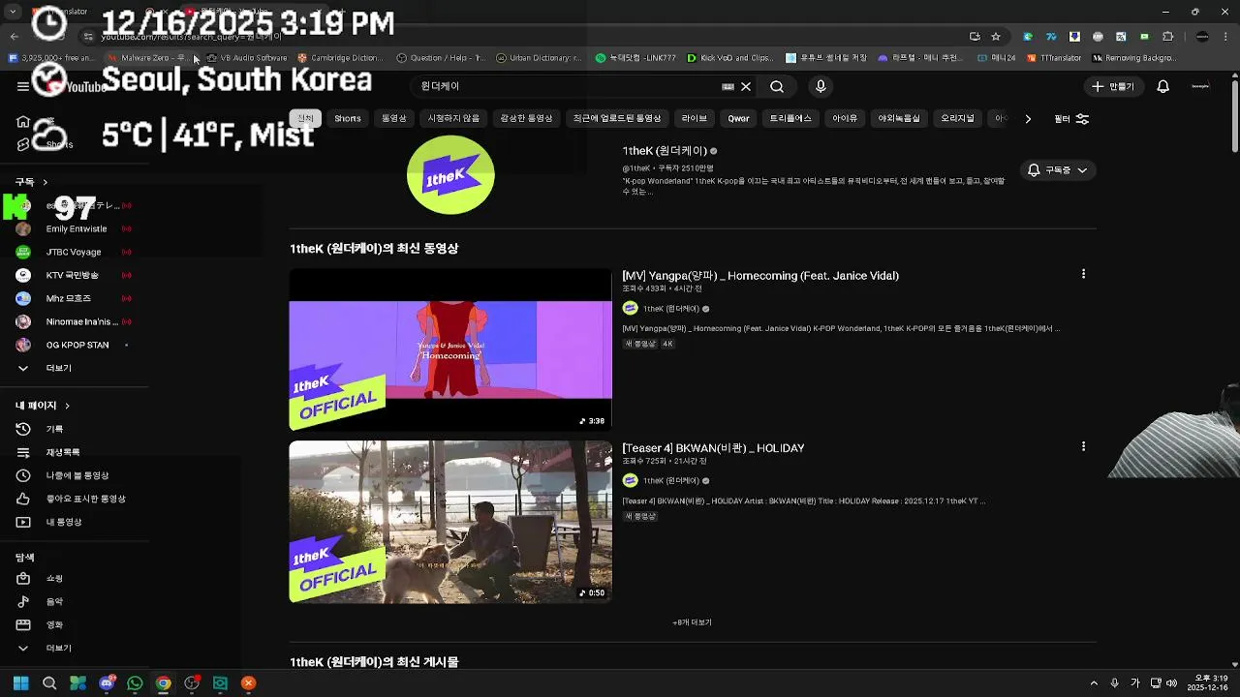Click the search magnifier button
Image resolution: width=1240 pixels, height=697 pixels.
[777, 86]
